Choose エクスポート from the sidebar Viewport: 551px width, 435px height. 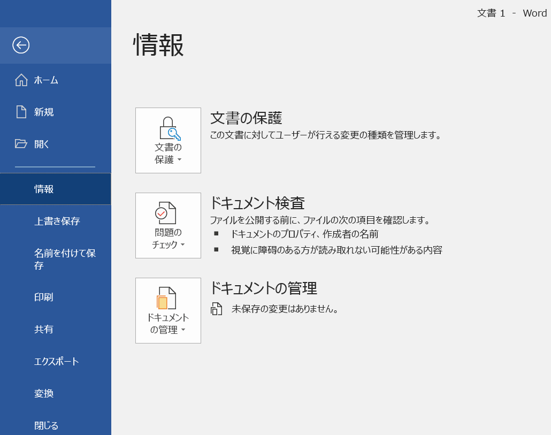point(56,361)
